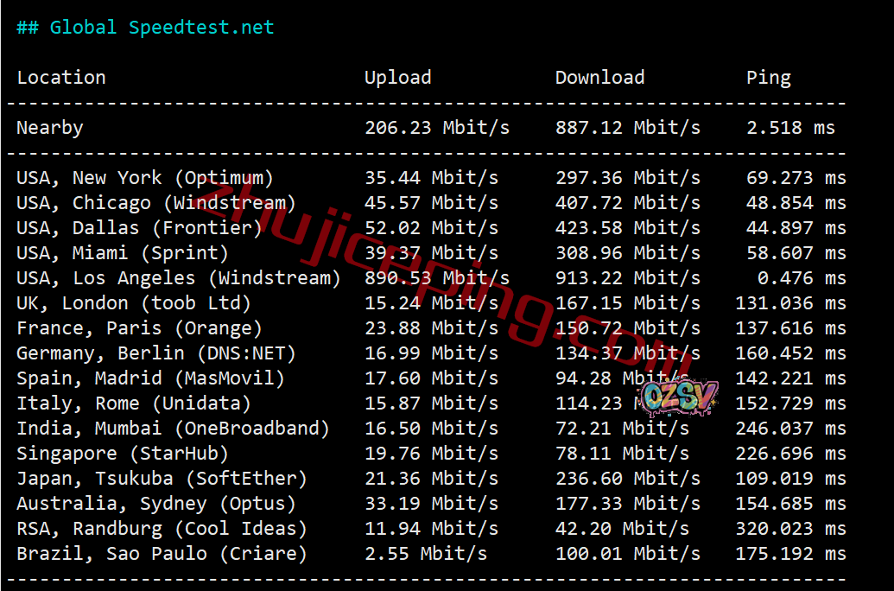Click USA, Chicago (Windstream) entry

pyautogui.click(x=156, y=203)
